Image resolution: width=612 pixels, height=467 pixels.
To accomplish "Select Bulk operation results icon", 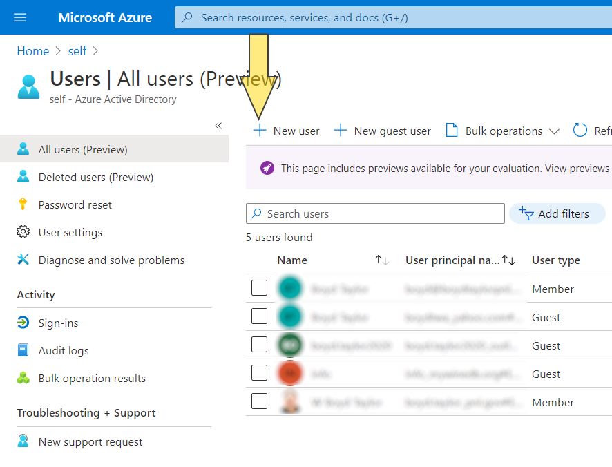I will click(x=23, y=379).
